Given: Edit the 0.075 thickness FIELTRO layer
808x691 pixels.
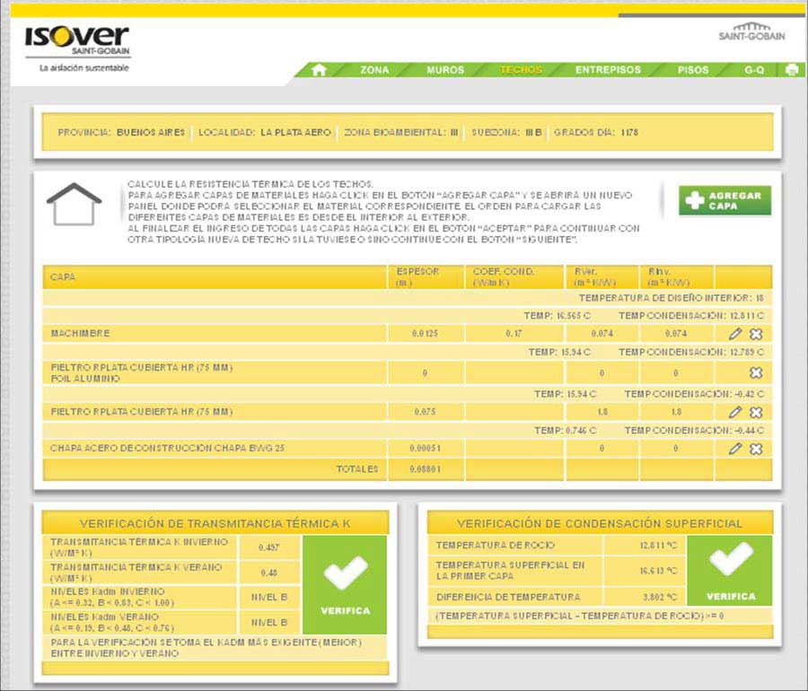Looking at the screenshot, I should (x=735, y=412).
